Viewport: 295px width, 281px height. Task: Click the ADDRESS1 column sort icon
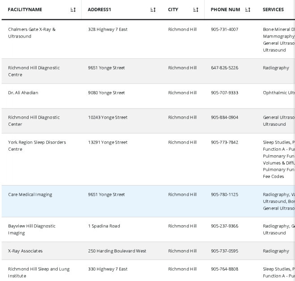153,10
